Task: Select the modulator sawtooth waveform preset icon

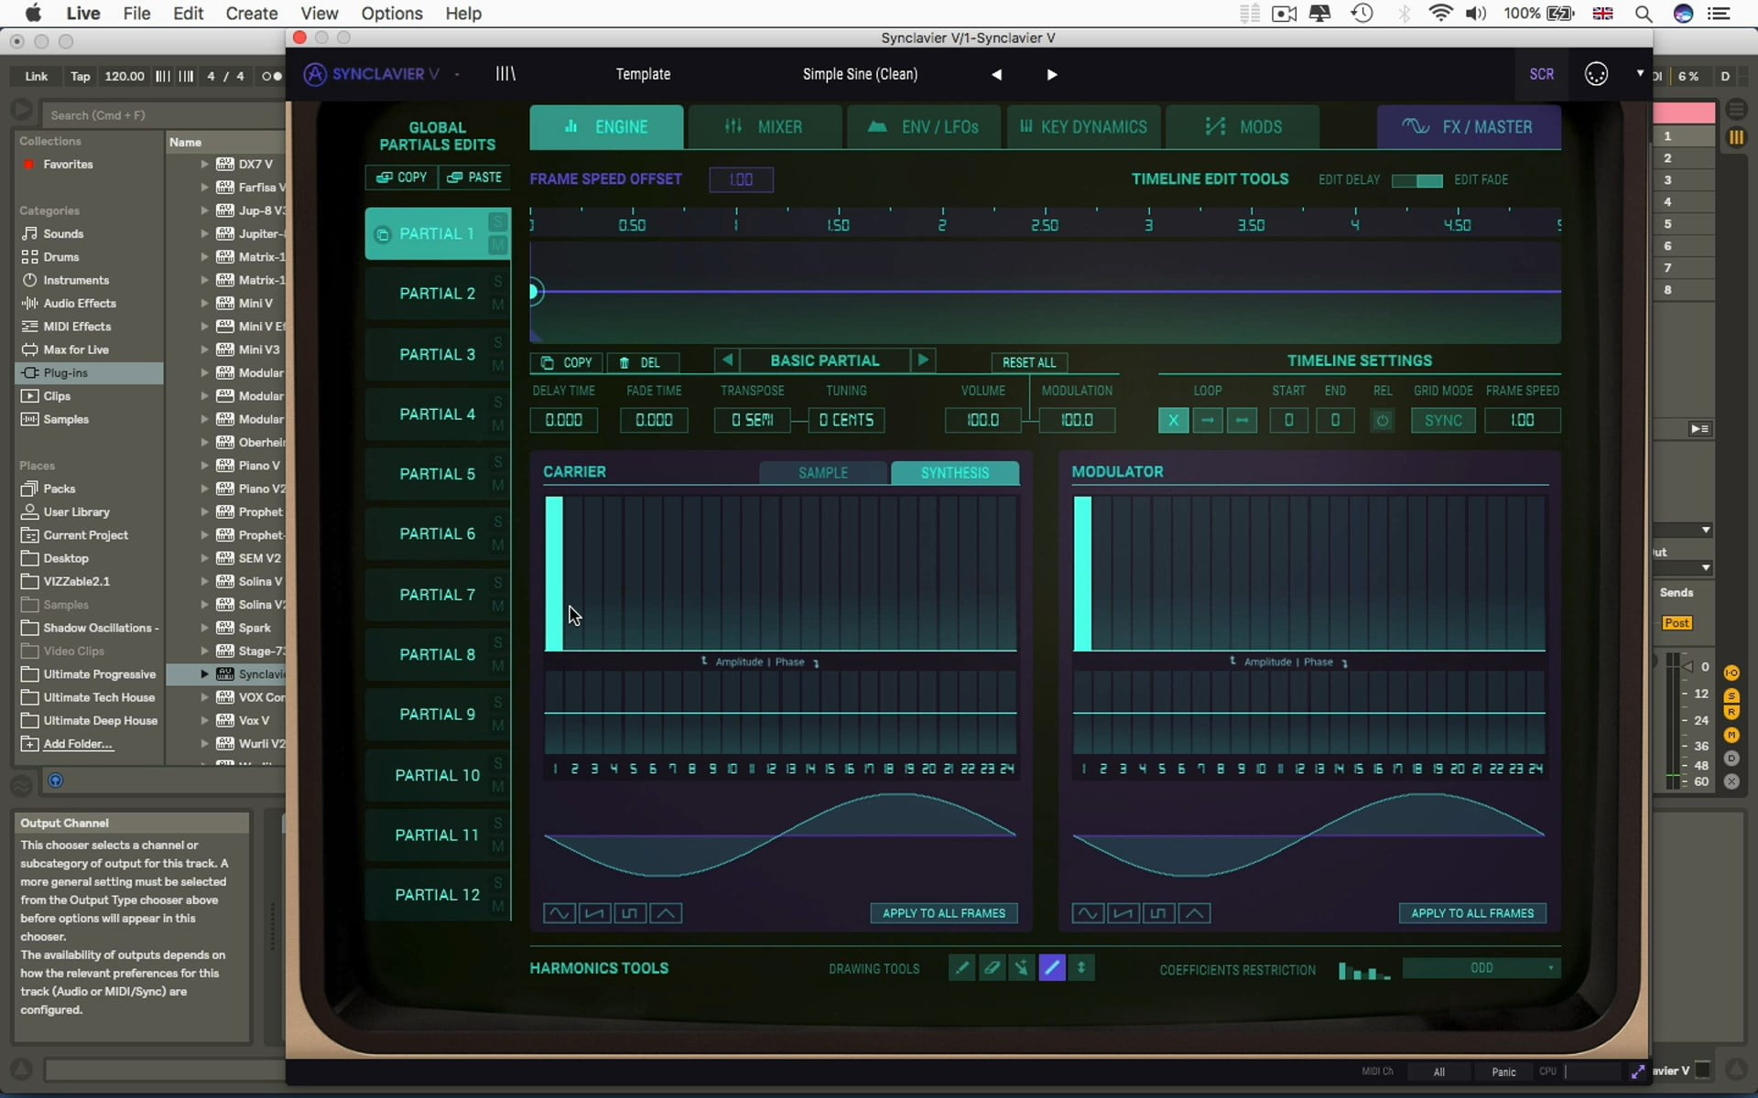Action: 1123,913
